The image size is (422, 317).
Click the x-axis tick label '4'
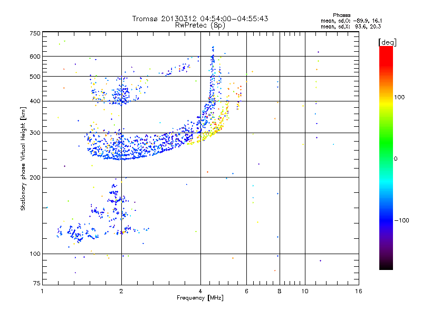tap(200, 291)
